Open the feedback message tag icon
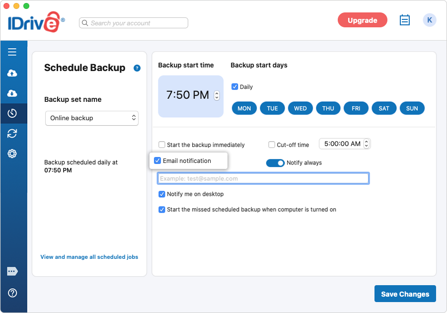 click(12, 271)
